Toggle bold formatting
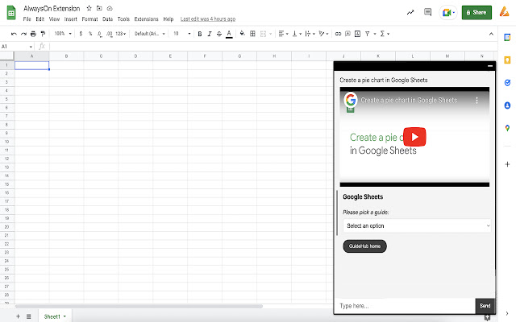The image size is (516, 322). click(200, 34)
